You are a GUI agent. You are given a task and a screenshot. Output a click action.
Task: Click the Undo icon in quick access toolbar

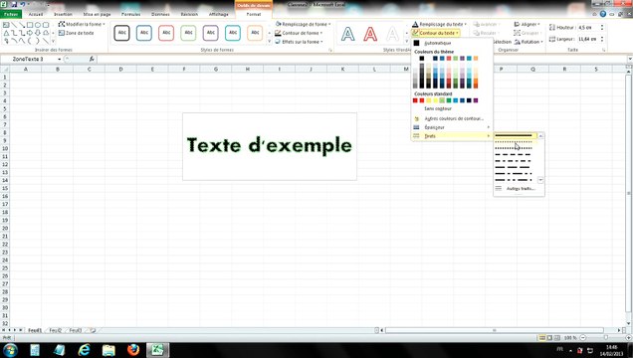23,4
